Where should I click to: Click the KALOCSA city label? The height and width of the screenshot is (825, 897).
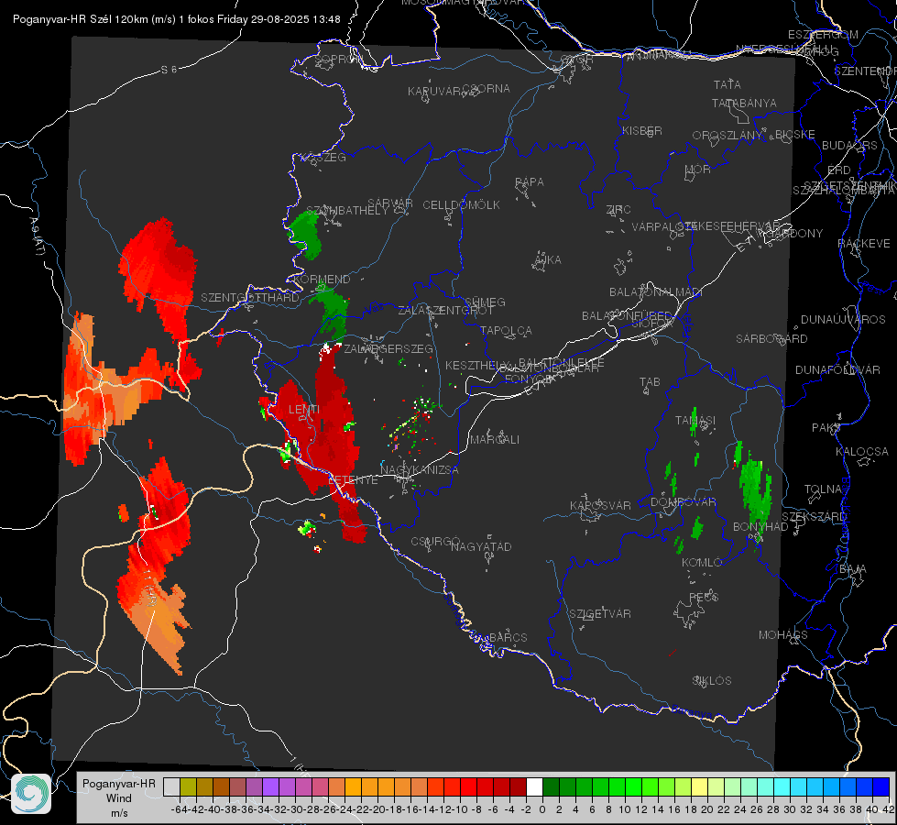pos(862,452)
